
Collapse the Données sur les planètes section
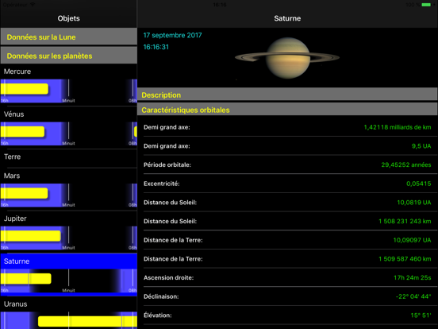click(69, 56)
